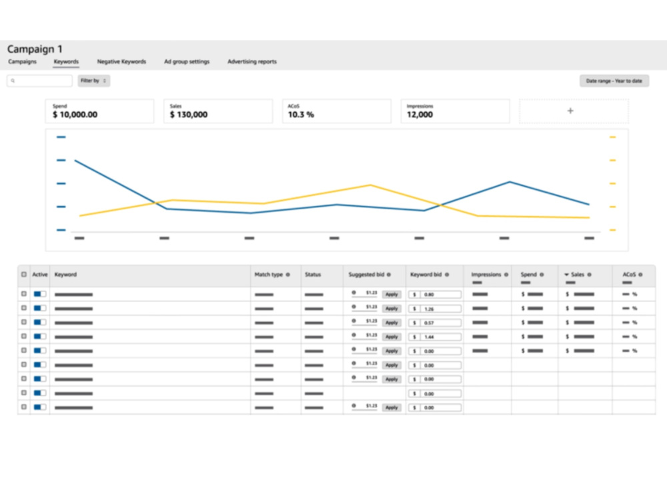Check the box for row lacking suggested bid

[24, 393]
